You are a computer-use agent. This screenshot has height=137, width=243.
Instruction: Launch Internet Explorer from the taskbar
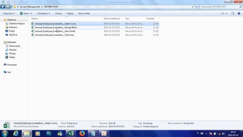[16, 134]
